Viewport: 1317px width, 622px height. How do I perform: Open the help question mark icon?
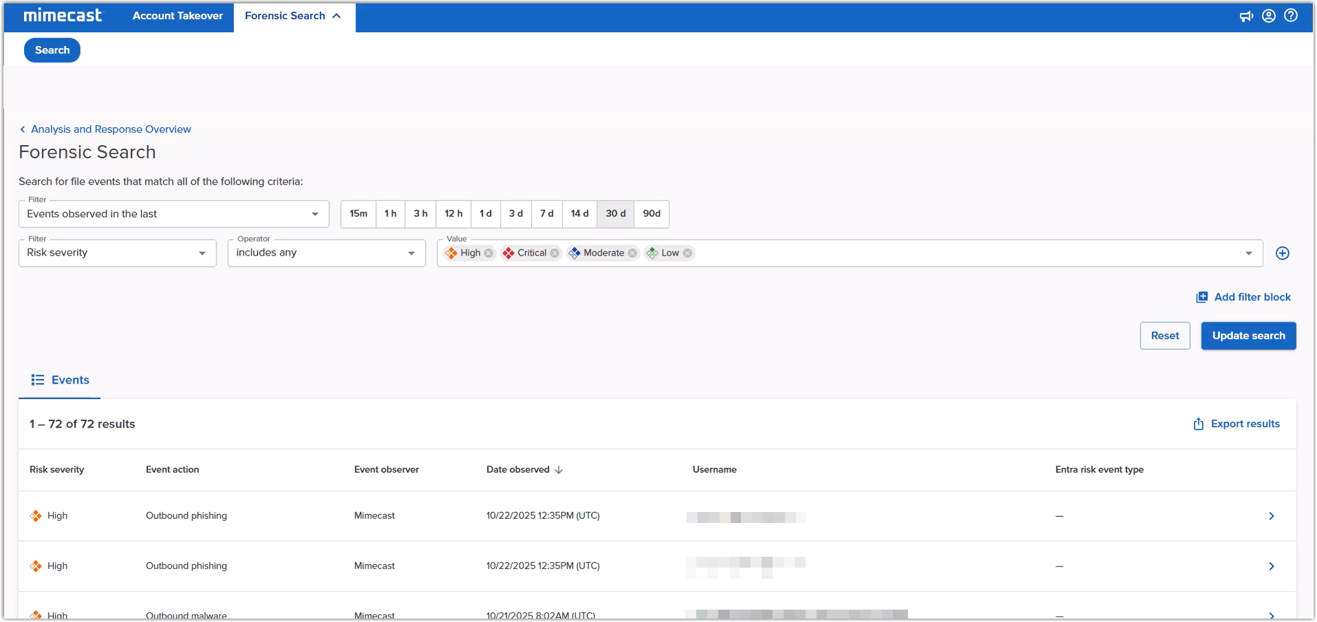pos(1291,16)
